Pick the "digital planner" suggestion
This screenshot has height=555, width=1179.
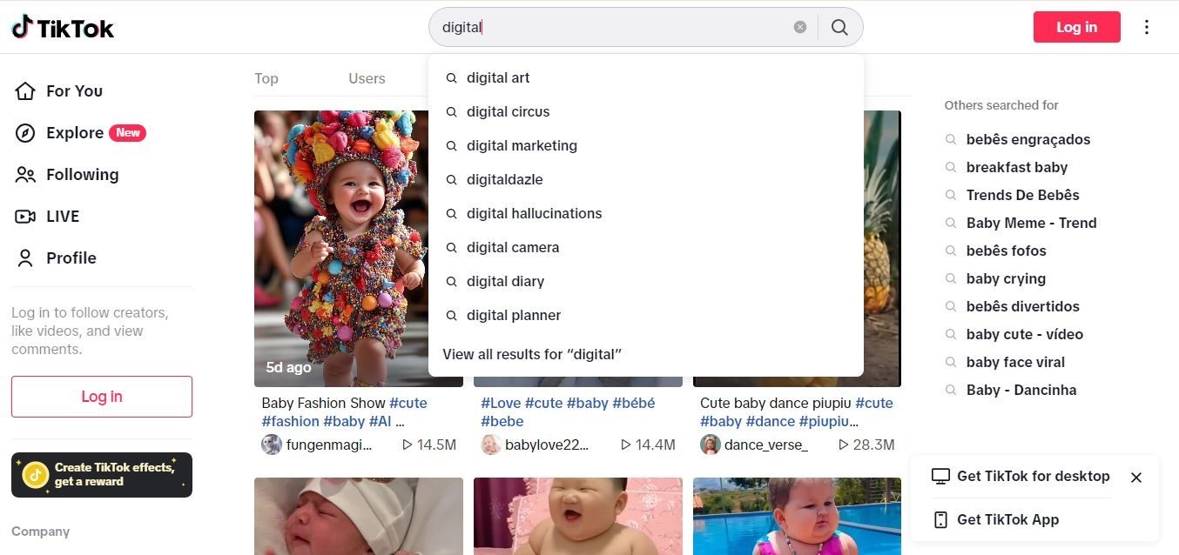[x=514, y=316]
